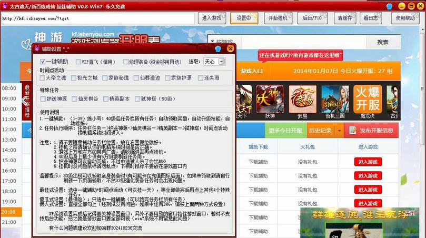
Task: Select the 21:00 time slot
Action: (9, 222)
